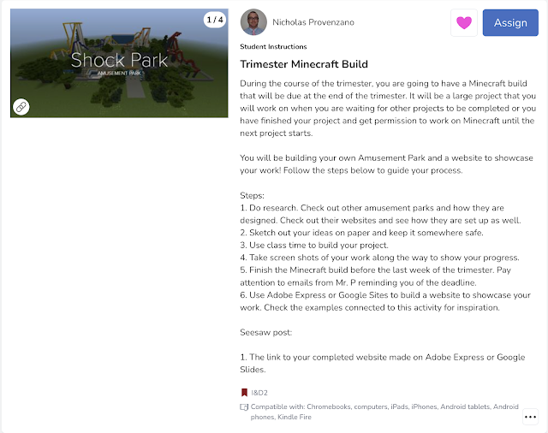Viewport: 548px width, 433px height.
Task: Select the I&D2 tag label
Action: click(259, 393)
